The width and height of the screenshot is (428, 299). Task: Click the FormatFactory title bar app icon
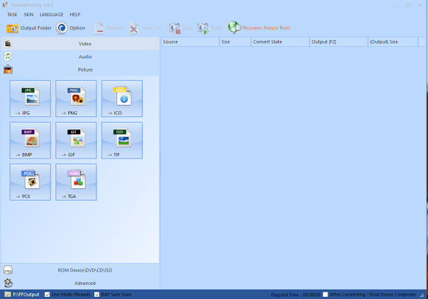(5, 5)
